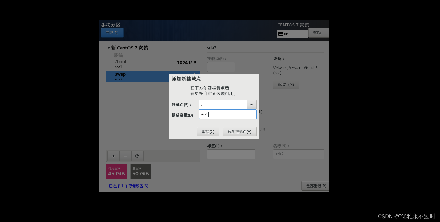Click the VMware Virtual S device text
Image resolution: width=440 pixels, height=222 pixels.
295,70
